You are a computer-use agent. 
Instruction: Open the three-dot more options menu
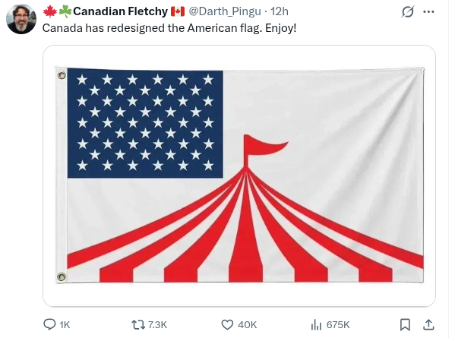(428, 12)
